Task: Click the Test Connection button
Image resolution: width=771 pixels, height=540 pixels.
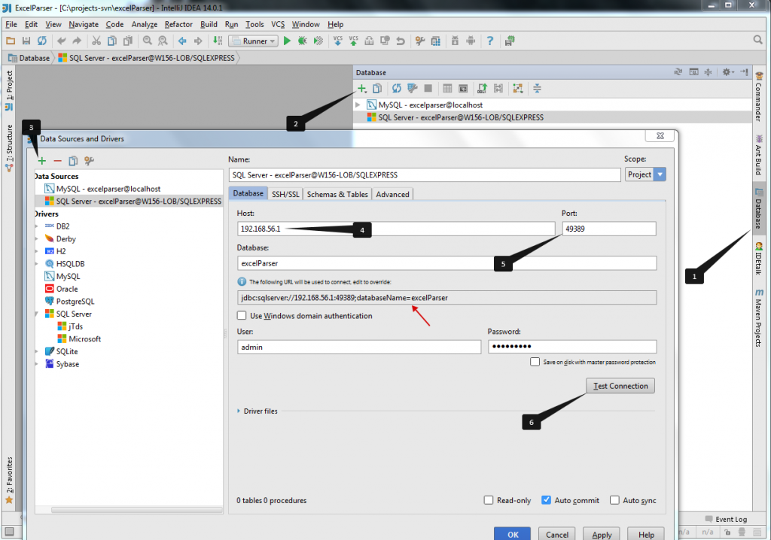Action: (620, 385)
